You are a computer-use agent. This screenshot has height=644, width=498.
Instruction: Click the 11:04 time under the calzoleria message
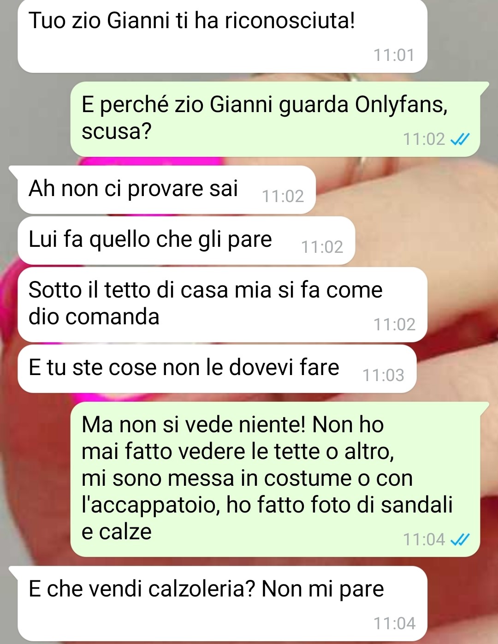[x=394, y=624]
